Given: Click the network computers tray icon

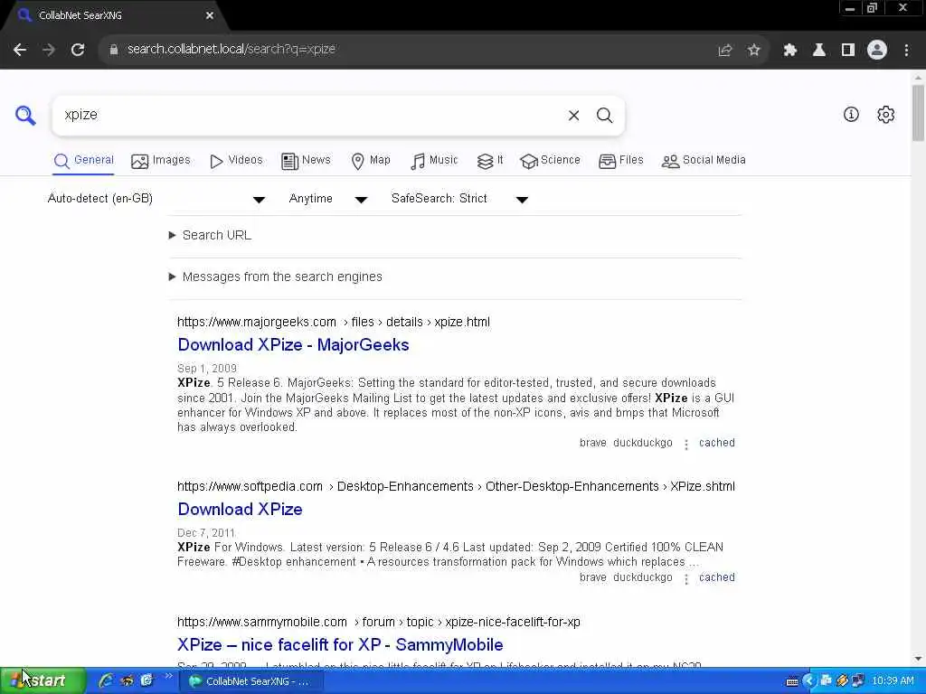Looking at the screenshot, I should pyautogui.click(x=858, y=681).
